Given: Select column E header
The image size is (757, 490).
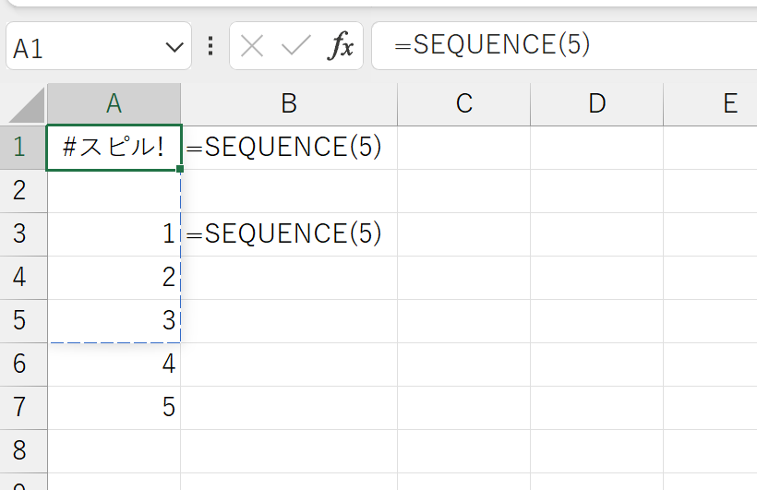Looking at the screenshot, I should click(x=711, y=103).
